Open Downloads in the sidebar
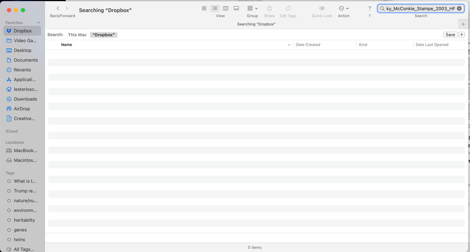The image size is (470, 252). point(25,99)
